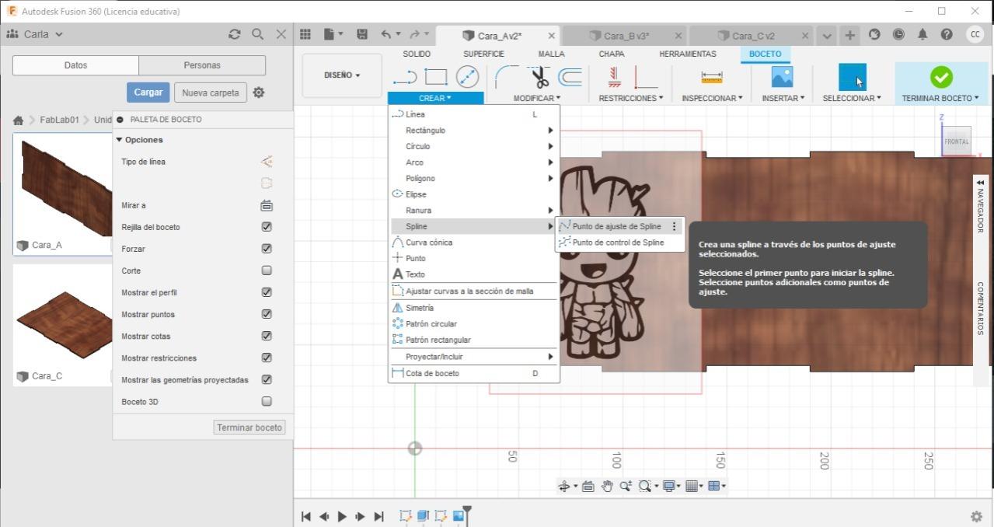Open timeline settings gear
994x527 pixels.
click(x=977, y=516)
